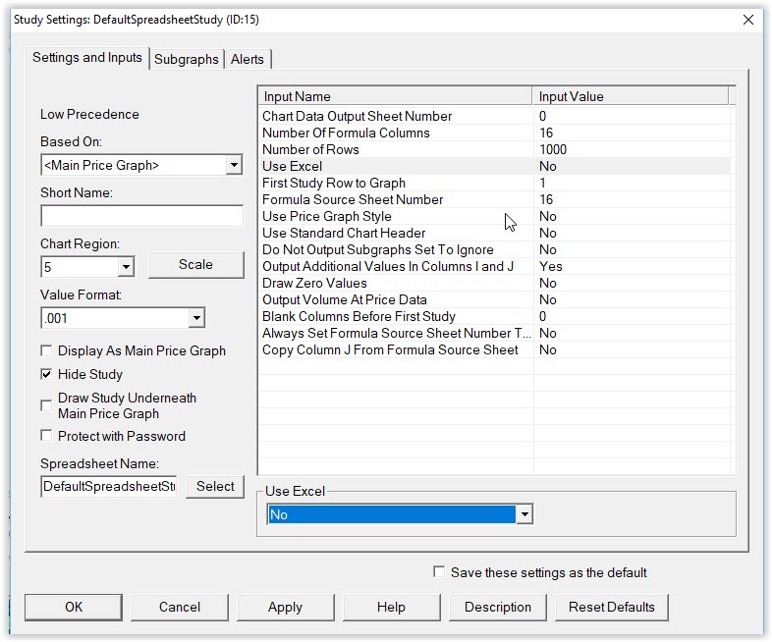The height and width of the screenshot is (642, 772).
Task: Close the Study Settings dialog
Action: (747, 20)
